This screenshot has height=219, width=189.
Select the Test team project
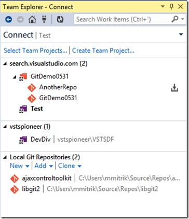(37, 108)
